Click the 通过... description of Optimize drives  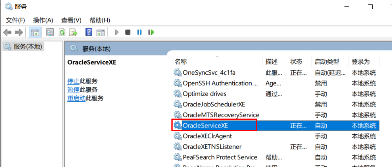click(274, 94)
